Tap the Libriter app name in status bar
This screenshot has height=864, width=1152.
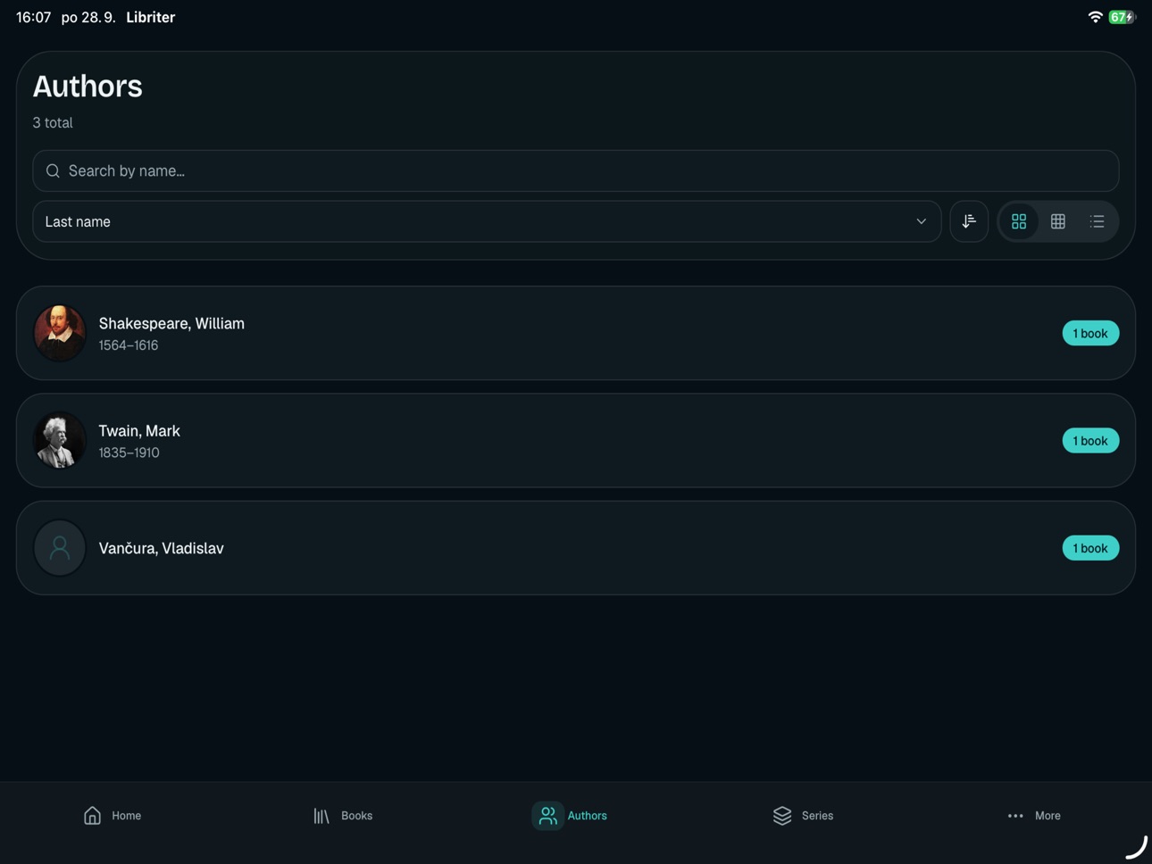point(150,17)
